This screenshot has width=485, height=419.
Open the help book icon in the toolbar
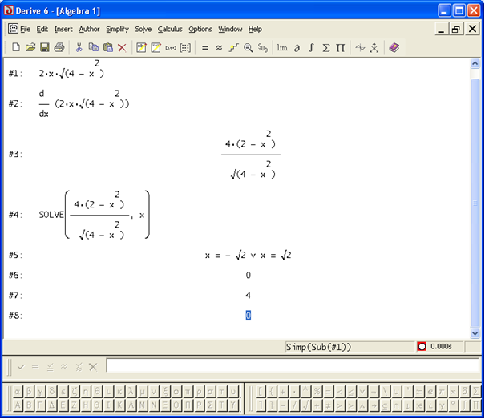click(x=394, y=48)
